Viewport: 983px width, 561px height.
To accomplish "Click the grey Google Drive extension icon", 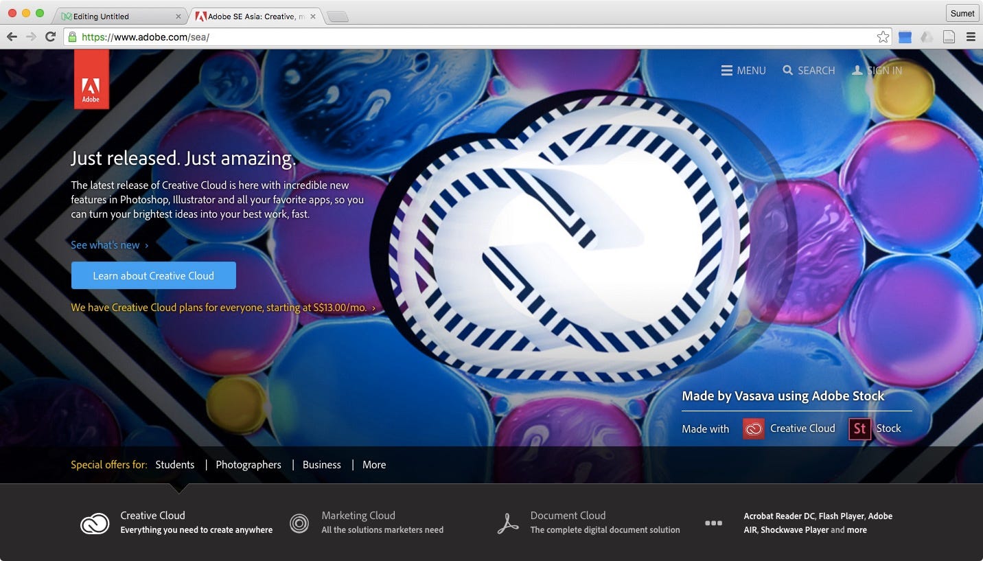I will [x=927, y=37].
